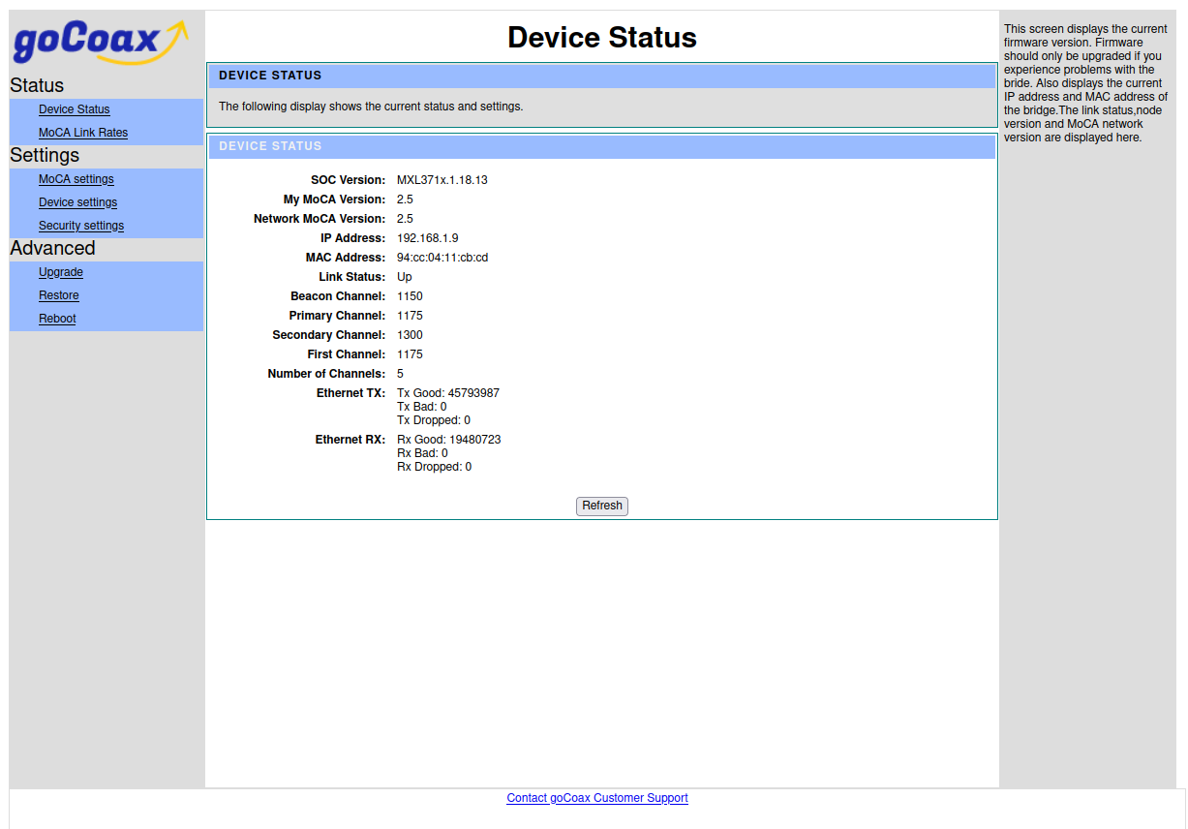Click the Reboot link
1188x829 pixels.
click(57, 319)
